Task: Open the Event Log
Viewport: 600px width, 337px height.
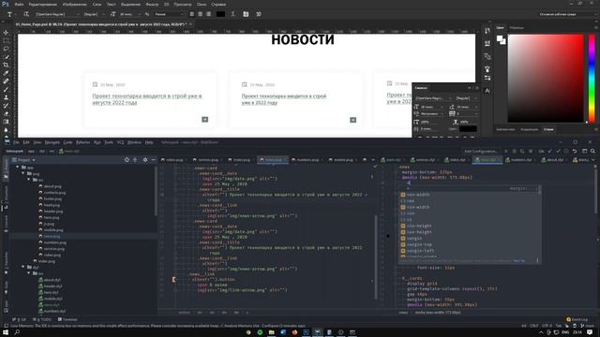Action: [x=577, y=319]
